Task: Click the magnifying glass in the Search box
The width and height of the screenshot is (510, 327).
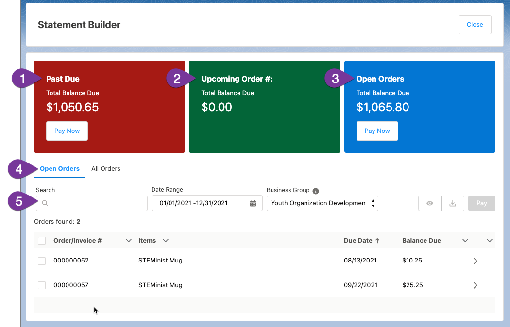Action: pos(45,203)
